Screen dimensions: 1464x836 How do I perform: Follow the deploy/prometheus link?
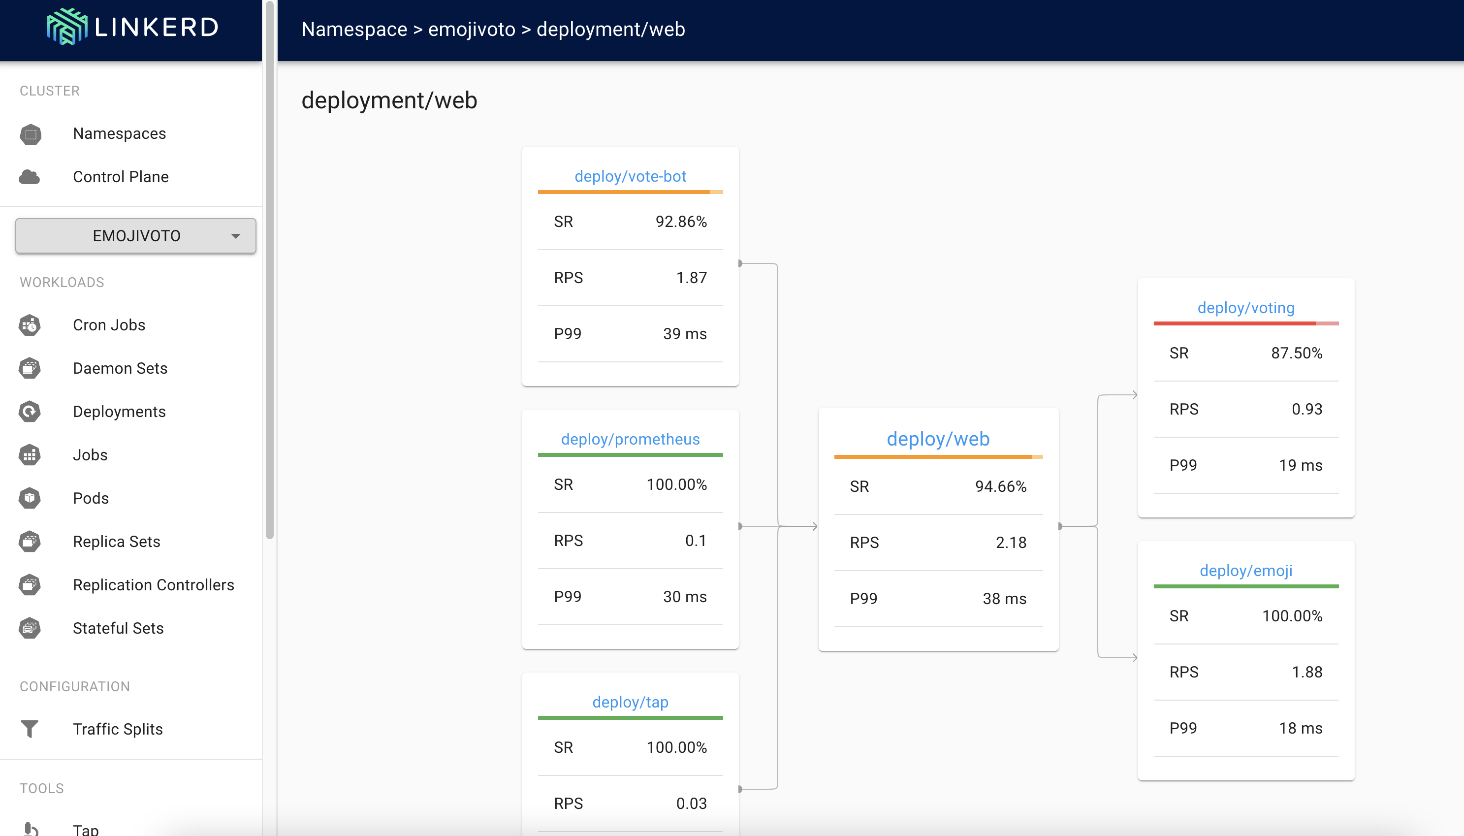(x=630, y=439)
